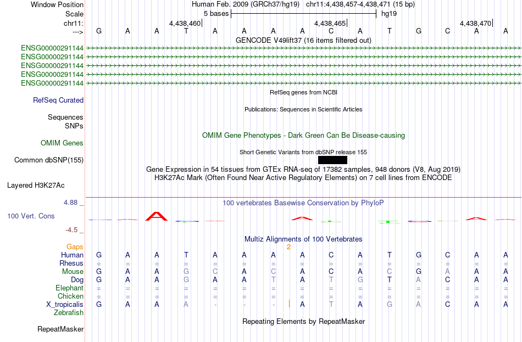Select the Chicken alignment row label
Image resolution: width=522 pixels, height=342 pixels.
pyautogui.click(x=70, y=296)
